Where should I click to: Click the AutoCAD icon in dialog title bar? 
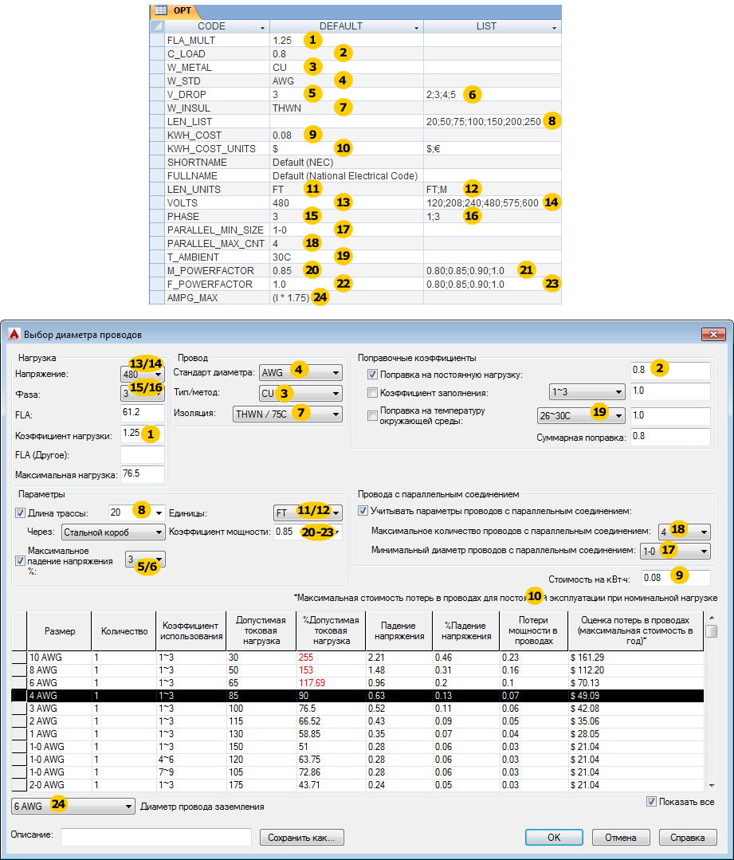14,334
